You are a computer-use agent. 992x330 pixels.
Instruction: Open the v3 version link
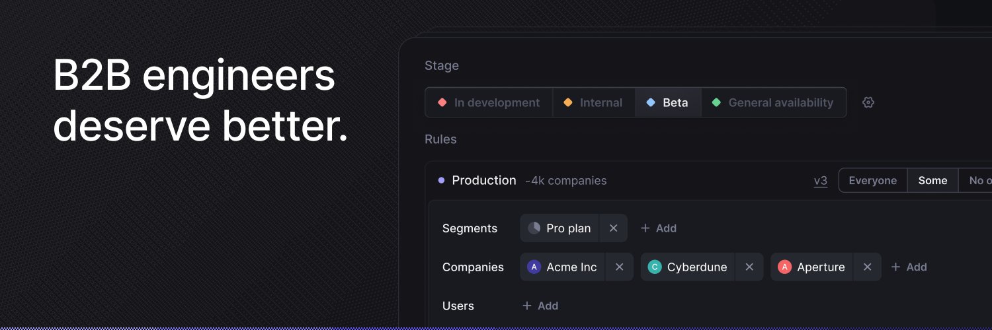[820, 180]
